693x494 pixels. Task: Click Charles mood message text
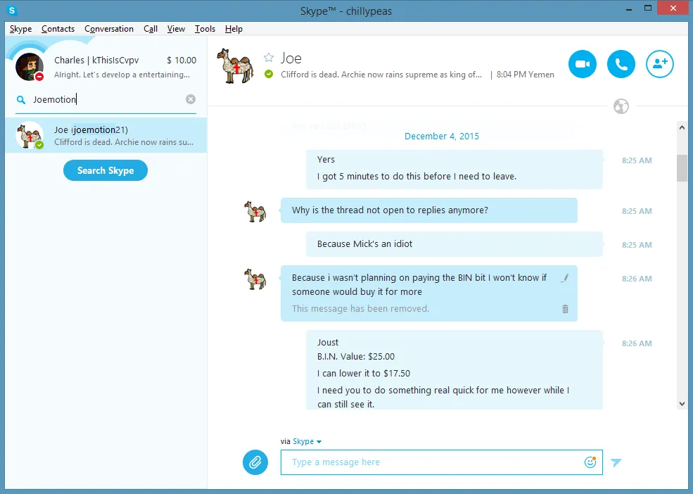122,75
